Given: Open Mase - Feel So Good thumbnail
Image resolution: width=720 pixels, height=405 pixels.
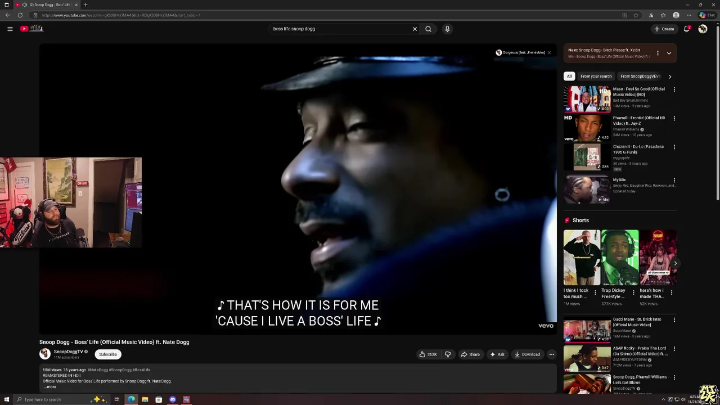Looking at the screenshot, I should 587,99.
